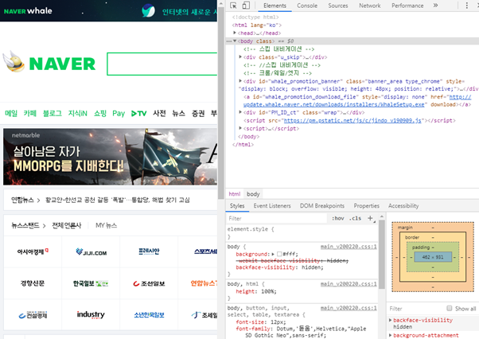Screen dimensions: 479x339
Task: Open the 조선일보 newsstand logo
Action: click(x=149, y=284)
